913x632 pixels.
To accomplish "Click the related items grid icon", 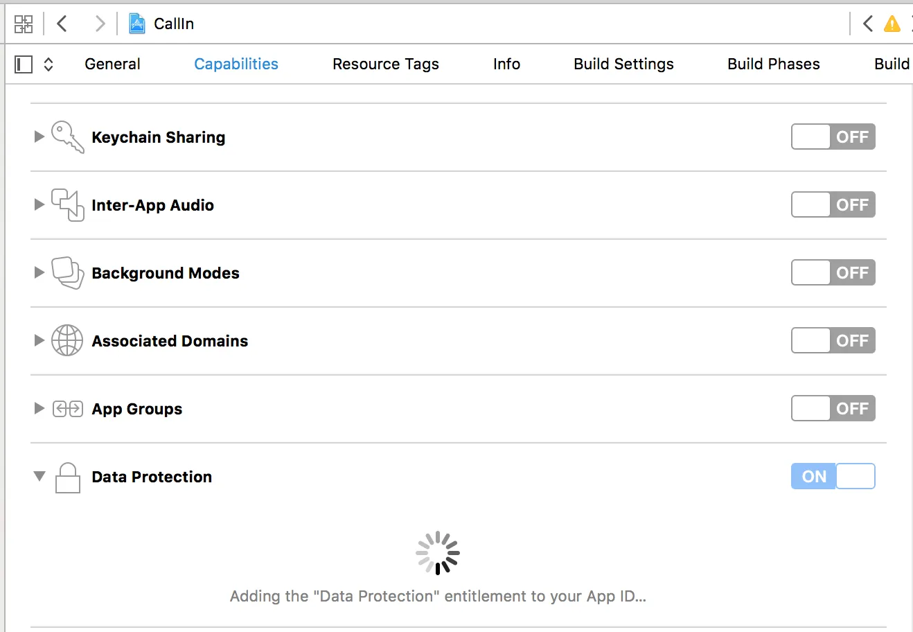I will [x=24, y=24].
